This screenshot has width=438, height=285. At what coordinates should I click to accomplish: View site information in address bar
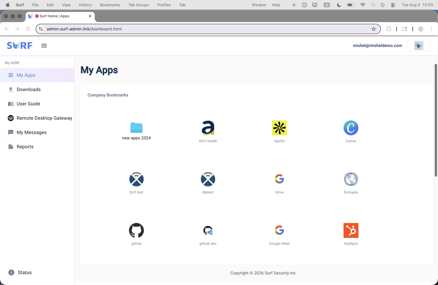tap(41, 29)
